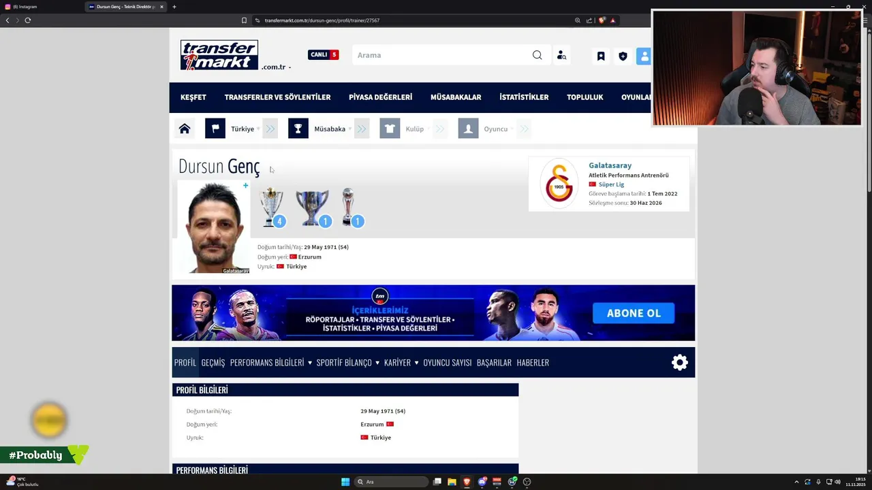Image resolution: width=872 pixels, height=490 pixels.
Task: Click the Galatasaray club crest
Action: (x=559, y=183)
